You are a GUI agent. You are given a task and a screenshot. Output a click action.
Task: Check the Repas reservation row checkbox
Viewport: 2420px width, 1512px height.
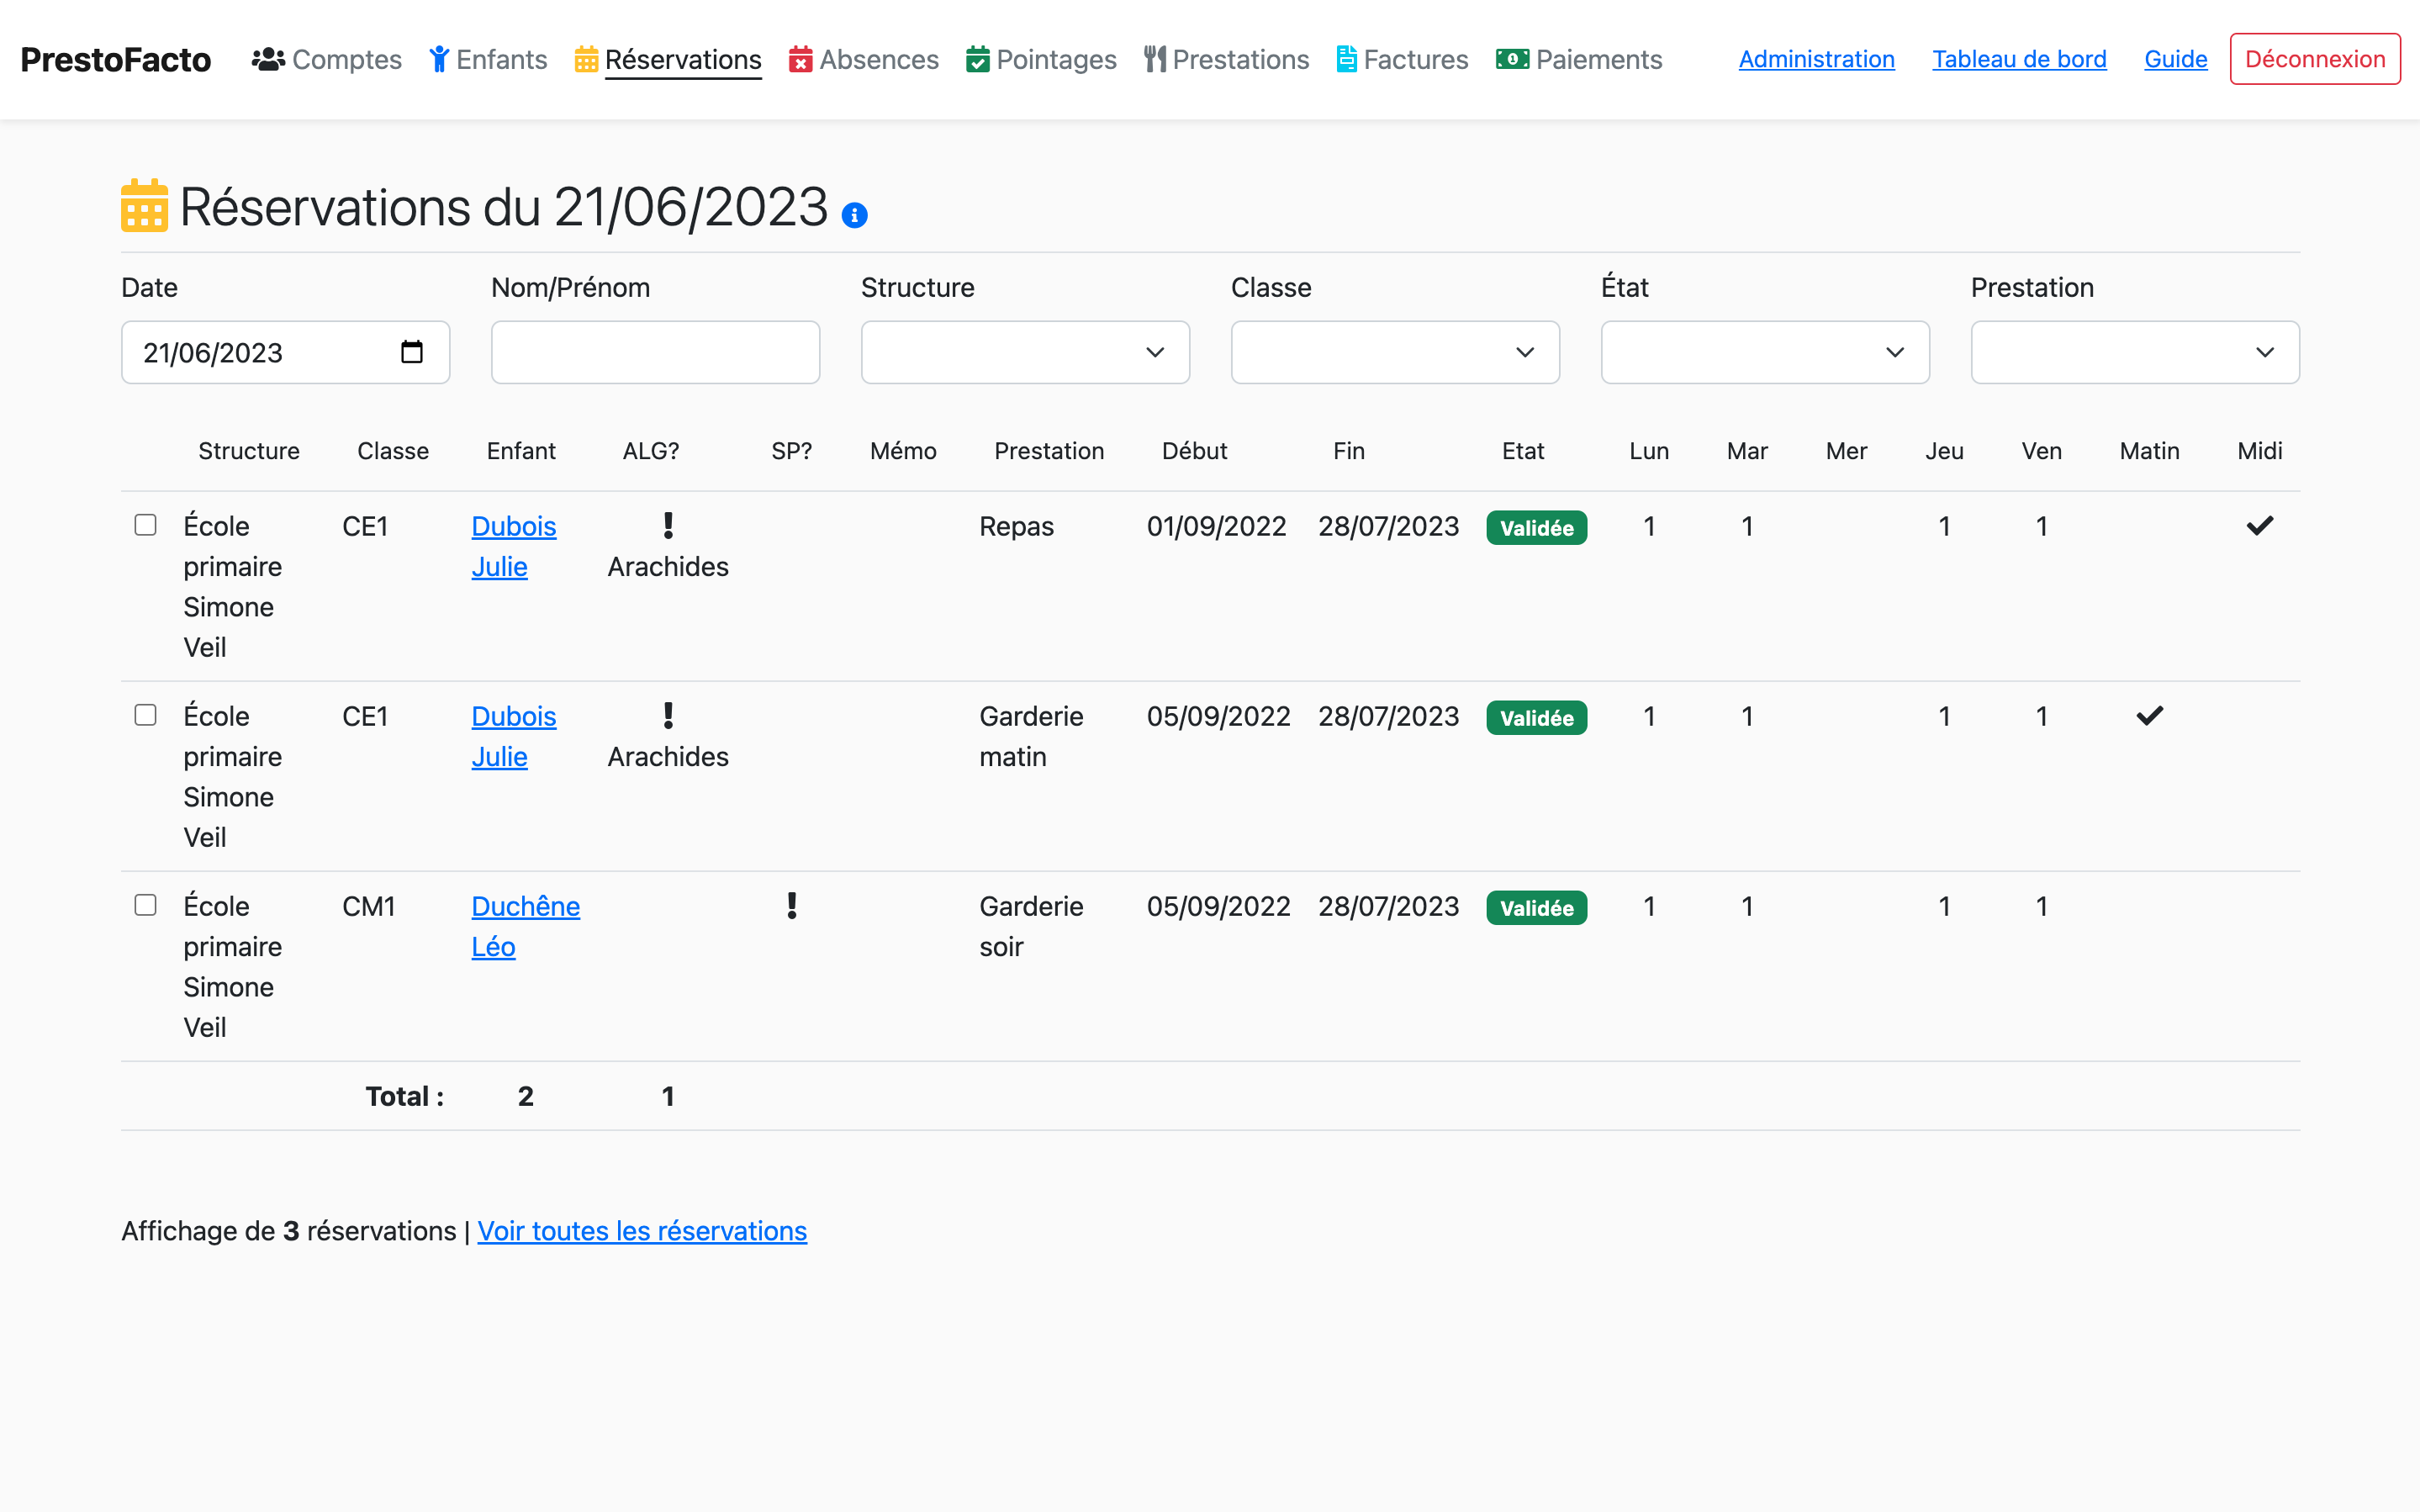click(x=146, y=525)
